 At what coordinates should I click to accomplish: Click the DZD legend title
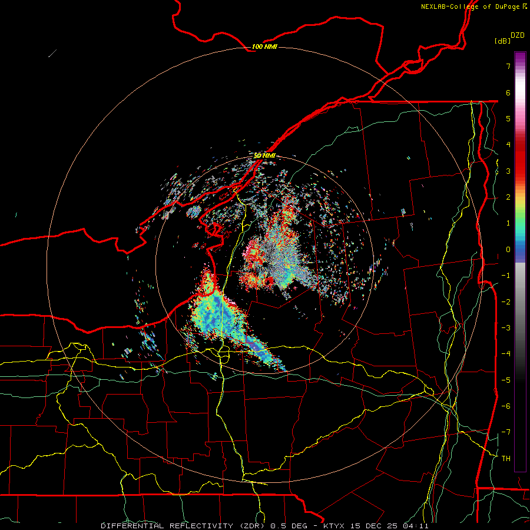click(518, 35)
